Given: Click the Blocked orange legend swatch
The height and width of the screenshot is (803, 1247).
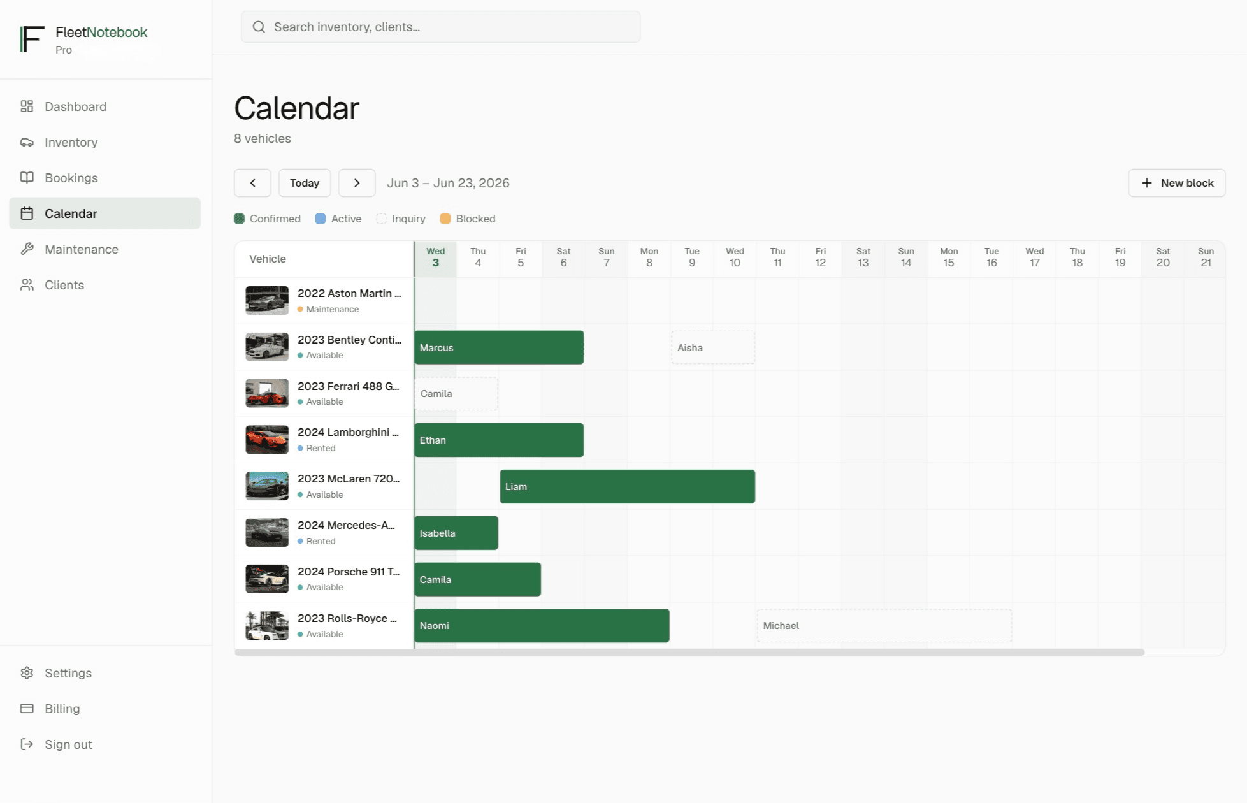Looking at the screenshot, I should point(445,219).
